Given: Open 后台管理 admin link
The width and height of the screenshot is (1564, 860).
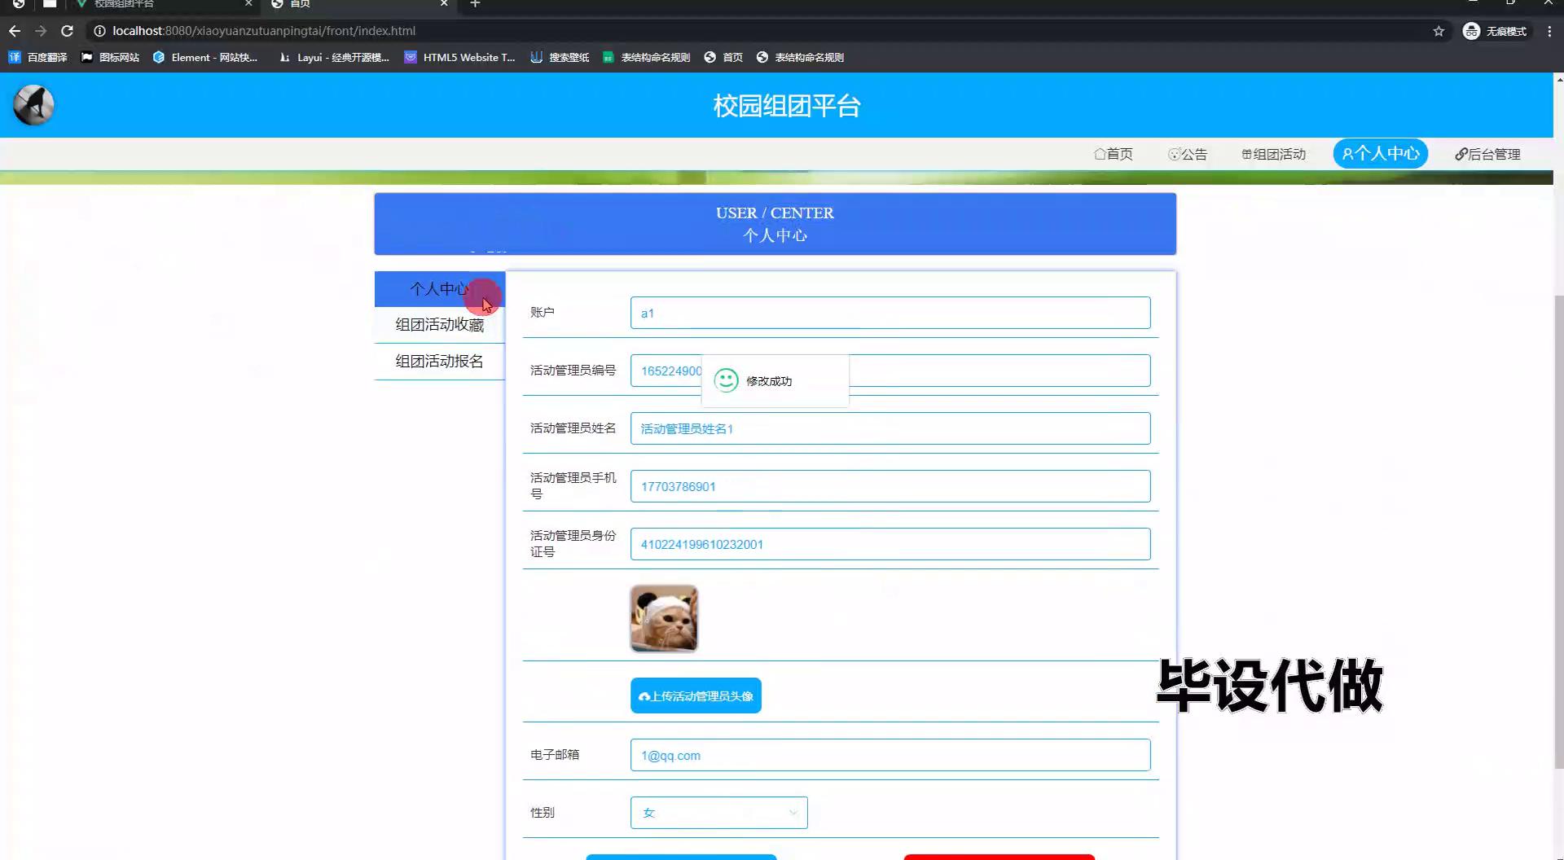Looking at the screenshot, I should pos(1487,154).
